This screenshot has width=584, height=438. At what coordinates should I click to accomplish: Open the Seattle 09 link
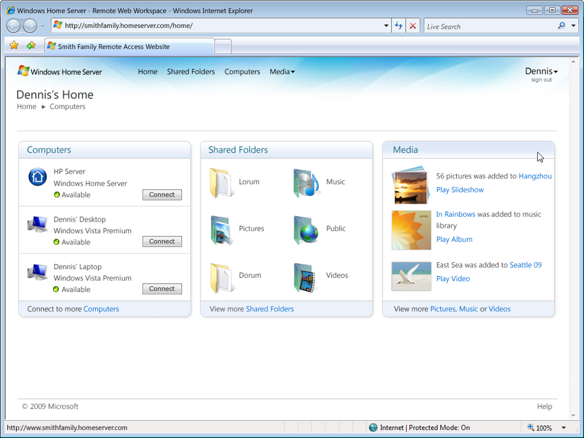[526, 265]
